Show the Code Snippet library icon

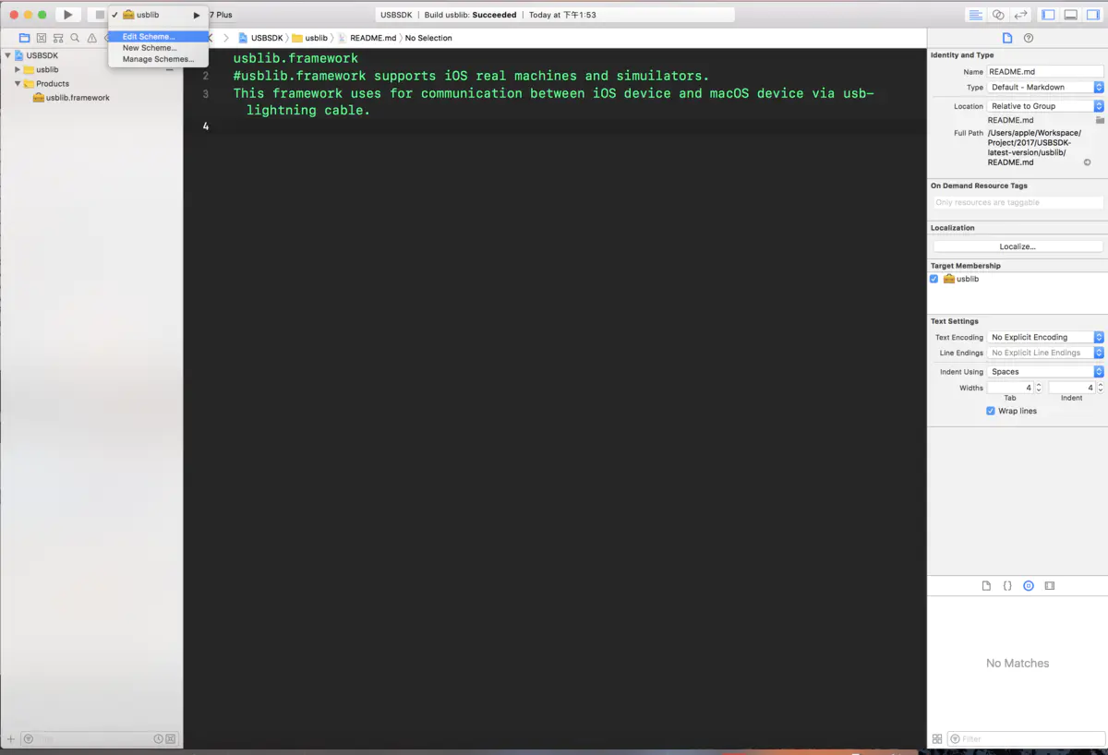(1007, 586)
